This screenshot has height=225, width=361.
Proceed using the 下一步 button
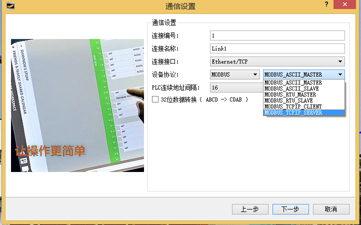point(290,209)
